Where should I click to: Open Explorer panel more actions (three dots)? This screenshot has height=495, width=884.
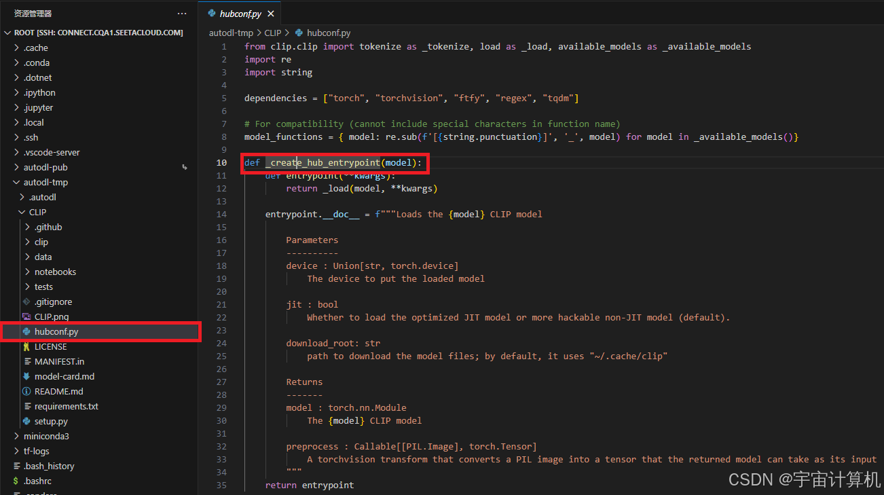pos(181,14)
